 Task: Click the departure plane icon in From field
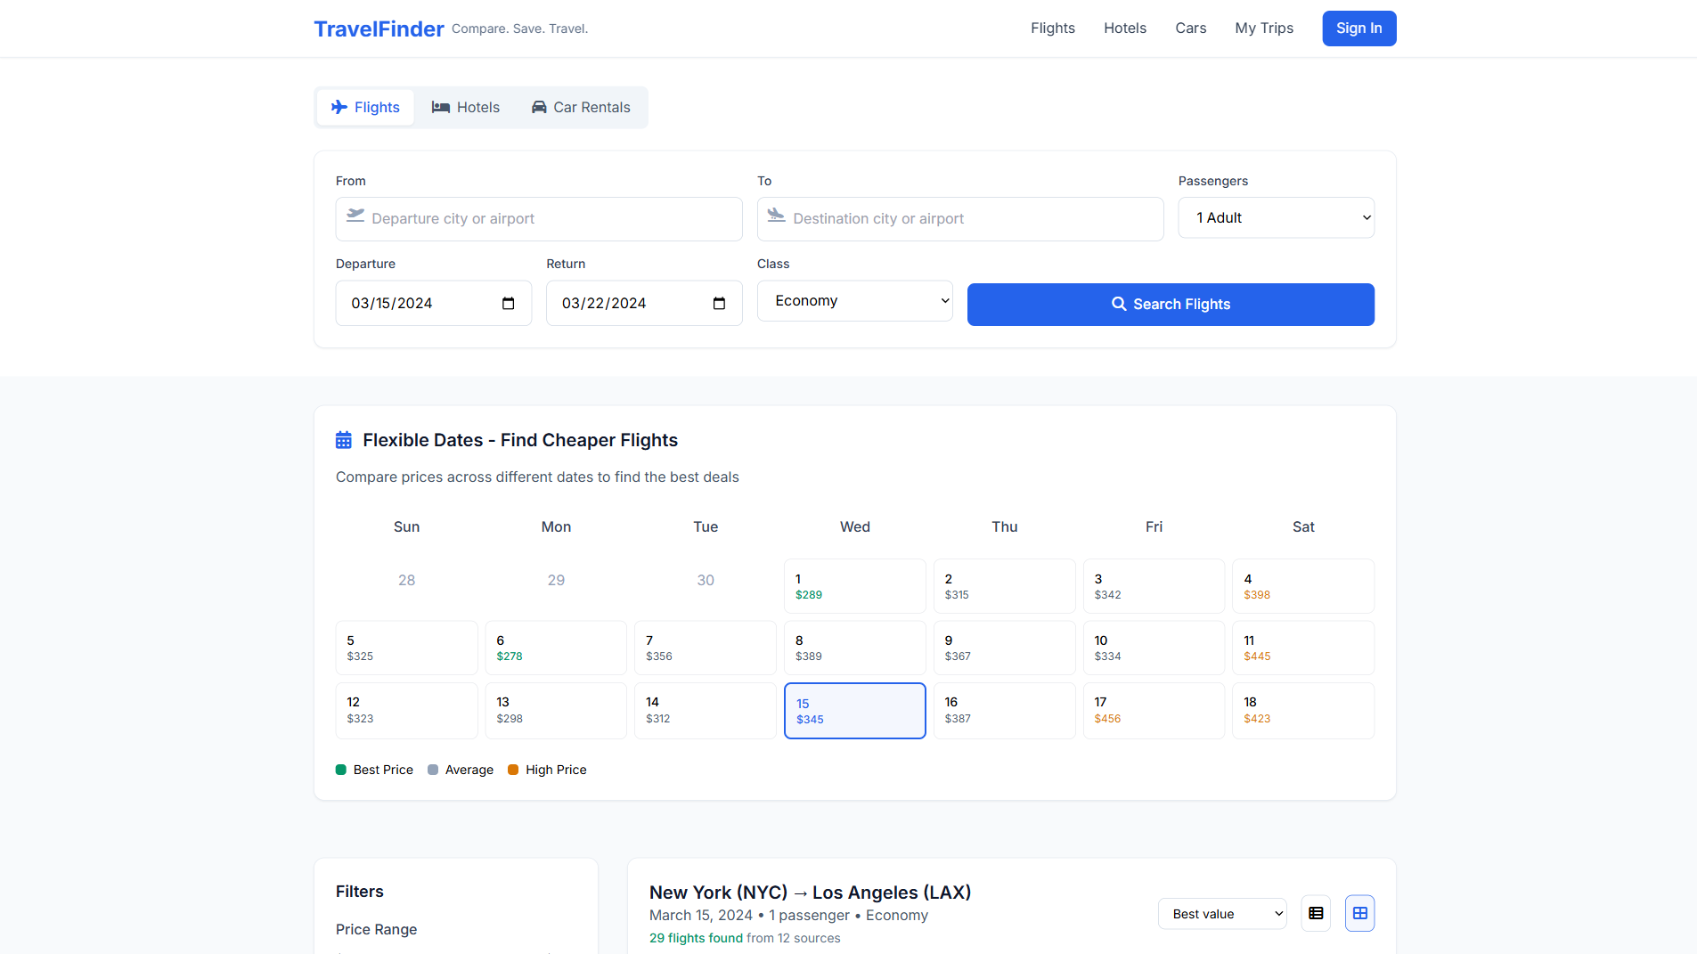[354, 216]
